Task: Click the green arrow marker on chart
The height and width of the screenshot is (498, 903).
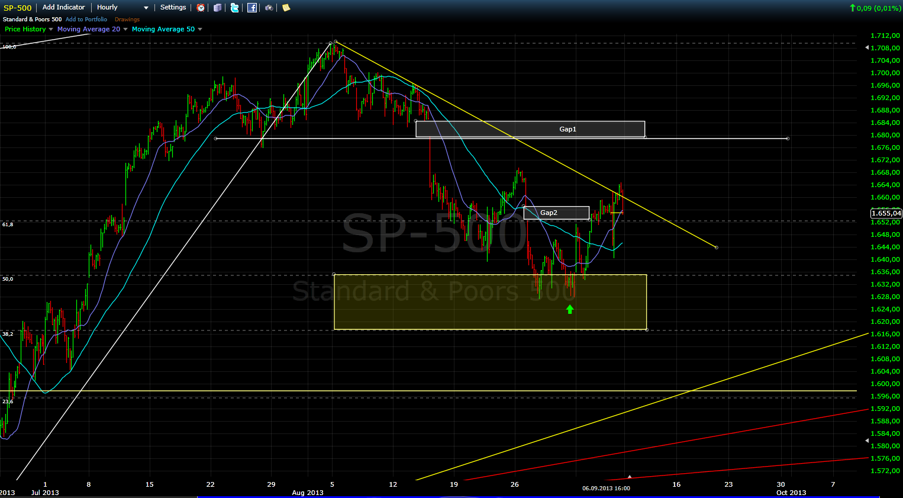Action: point(570,309)
